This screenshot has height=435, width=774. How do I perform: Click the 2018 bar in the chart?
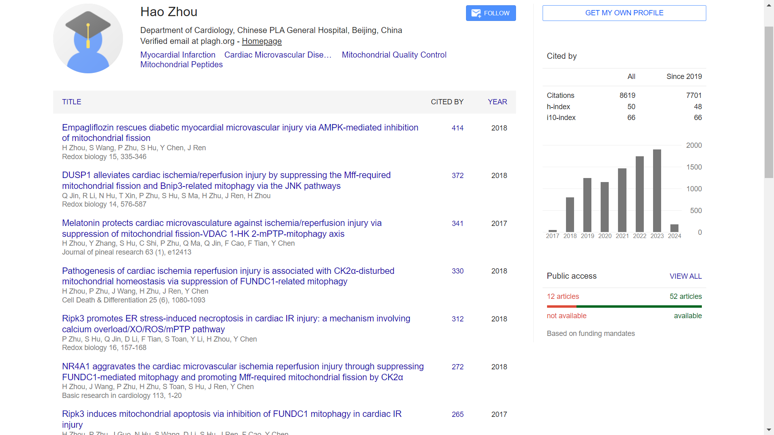570,214
